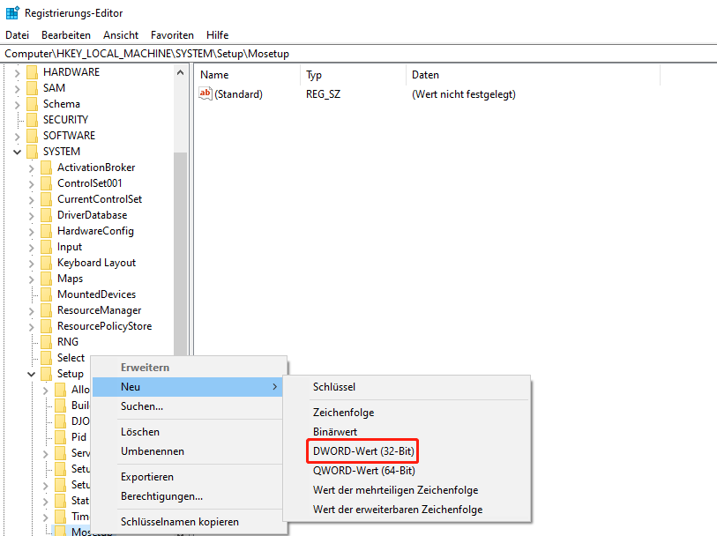The image size is (717, 536).
Task: Click the Registrierungs-Editor app icon in title bar
Action: click(12, 13)
